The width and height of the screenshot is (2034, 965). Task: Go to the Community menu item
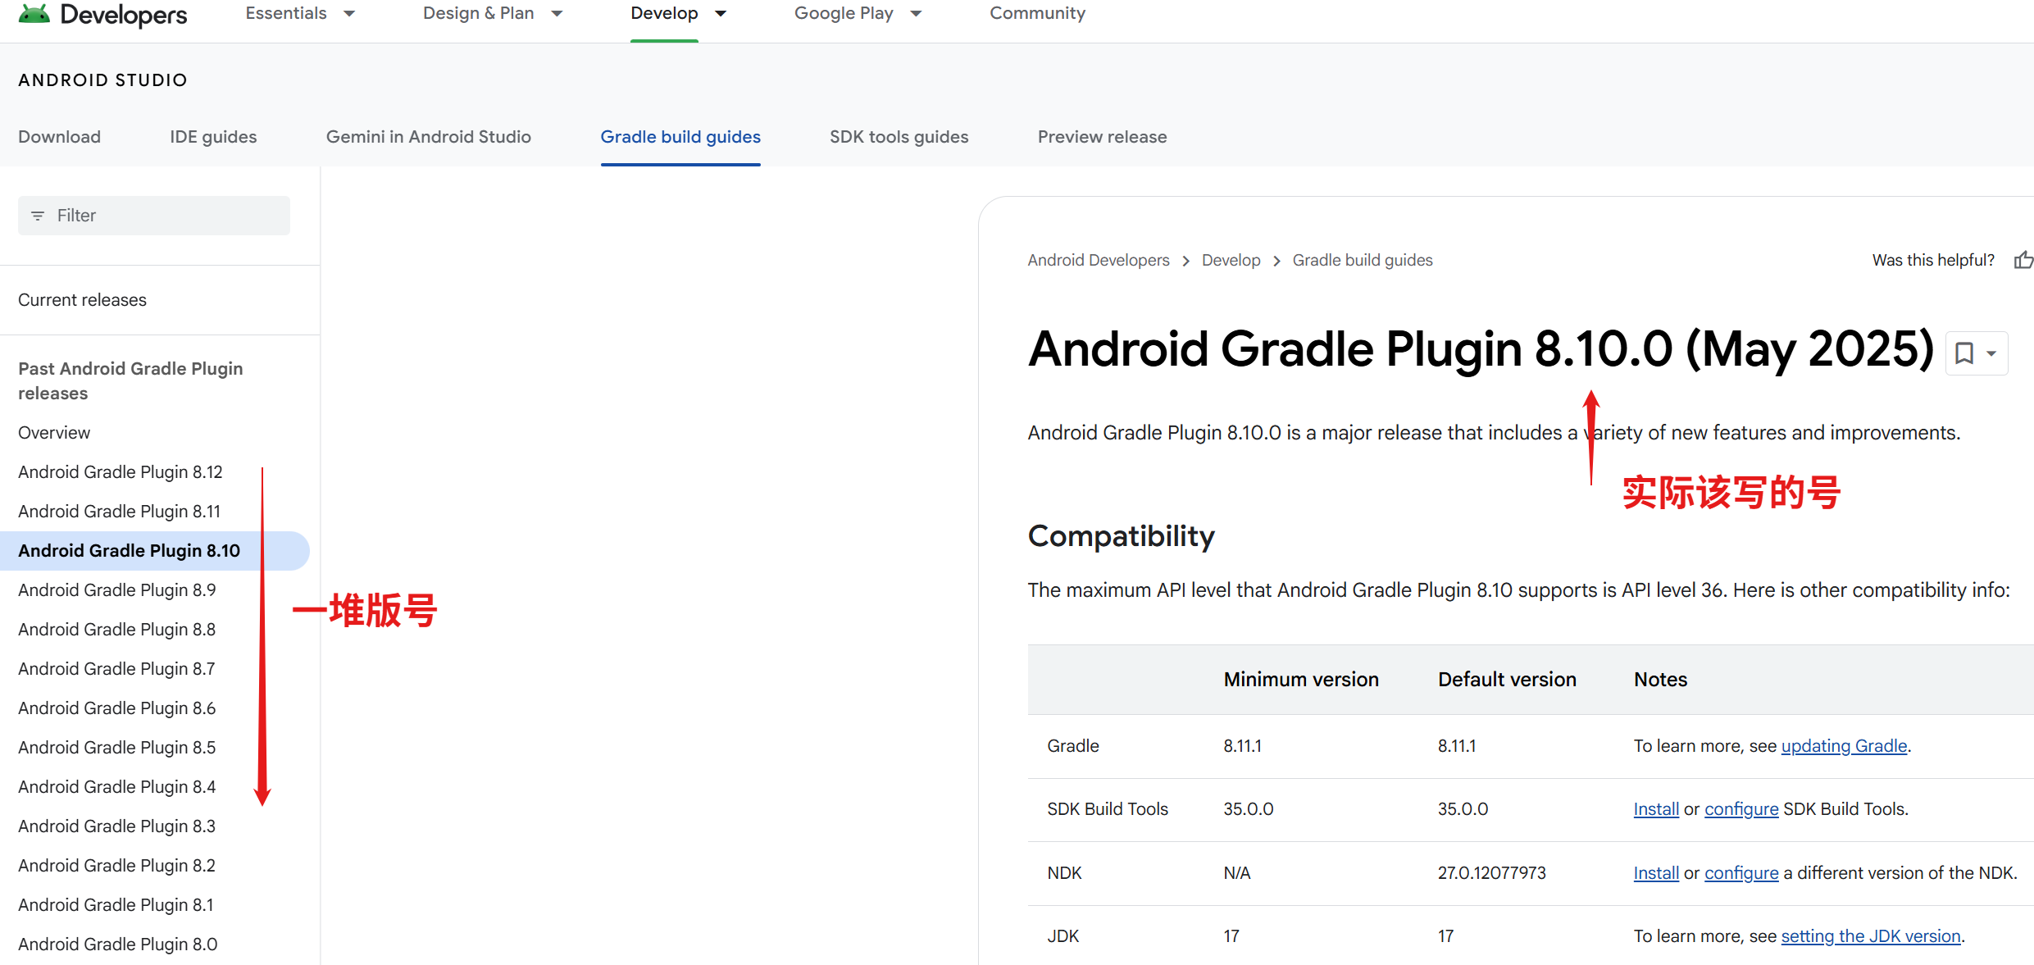(x=1037, y=13)
